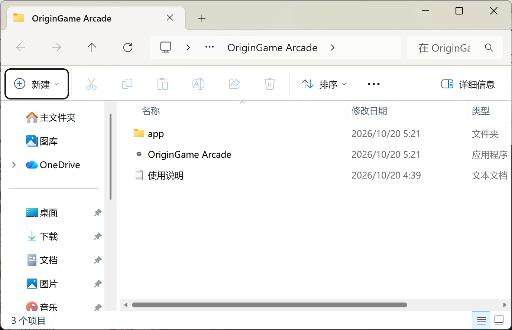
Task: Click the Copy icon in toolbar
Action: 127,84
